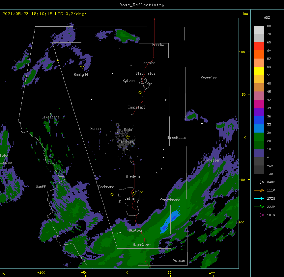Click the yellow V marker northwest of RockyMH
284x277 pixels.
click(x=58, y=61)
